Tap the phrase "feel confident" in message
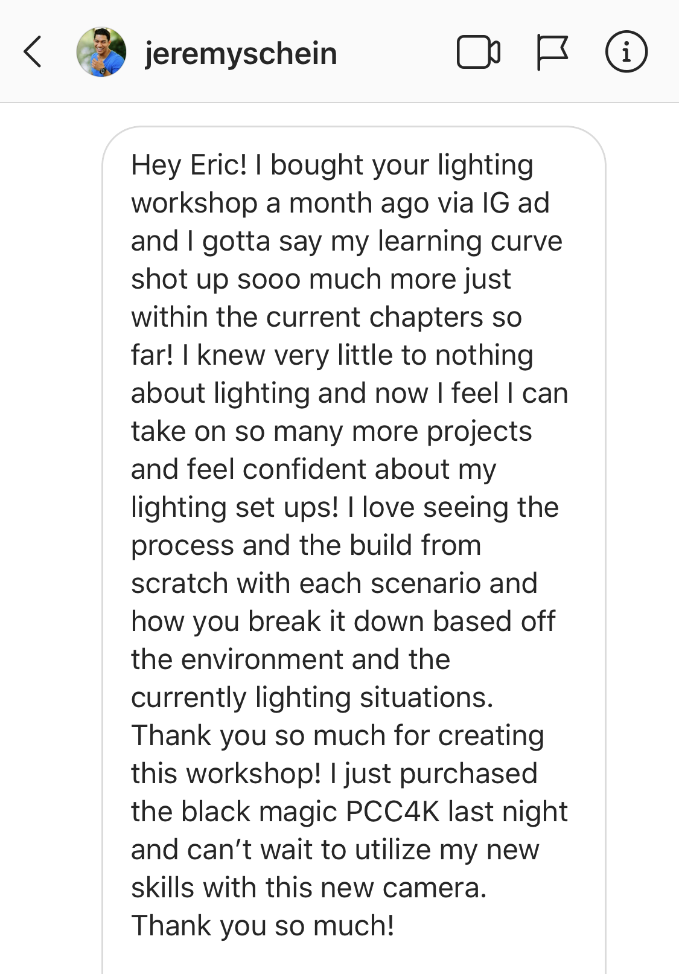This screenshot has width=679, height=974. coord(276,469)
